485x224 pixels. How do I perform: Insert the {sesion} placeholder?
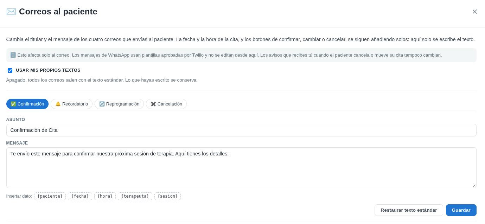click(x=167, y=196)
